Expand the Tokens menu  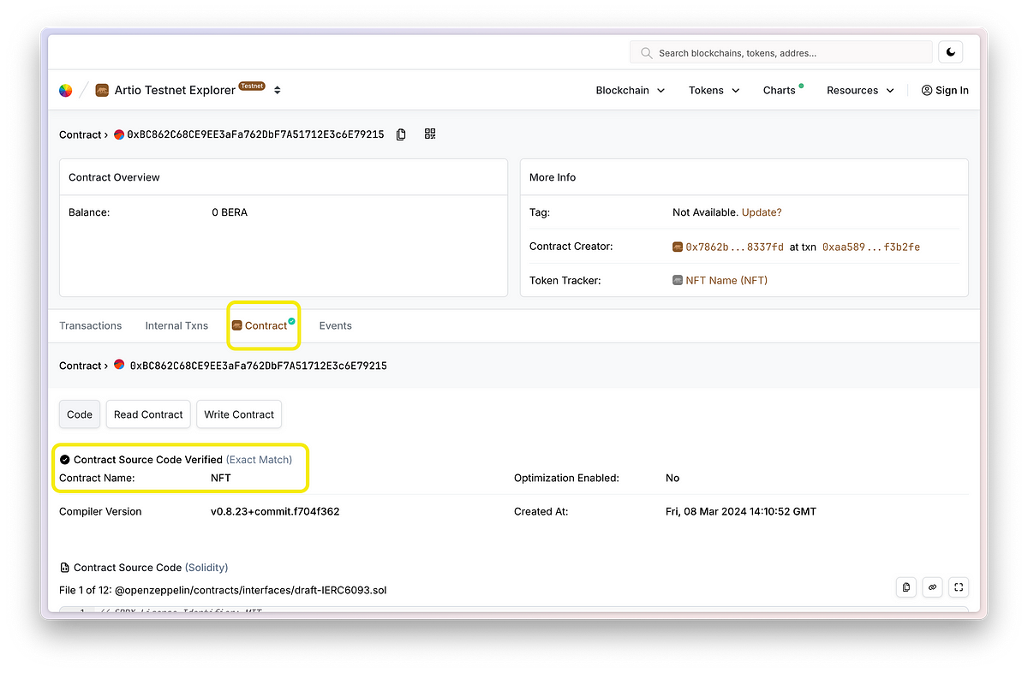(714, 90)
